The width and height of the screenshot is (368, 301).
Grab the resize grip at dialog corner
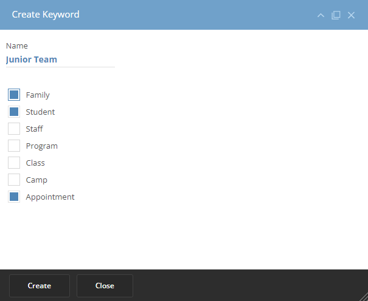[364, 297]
